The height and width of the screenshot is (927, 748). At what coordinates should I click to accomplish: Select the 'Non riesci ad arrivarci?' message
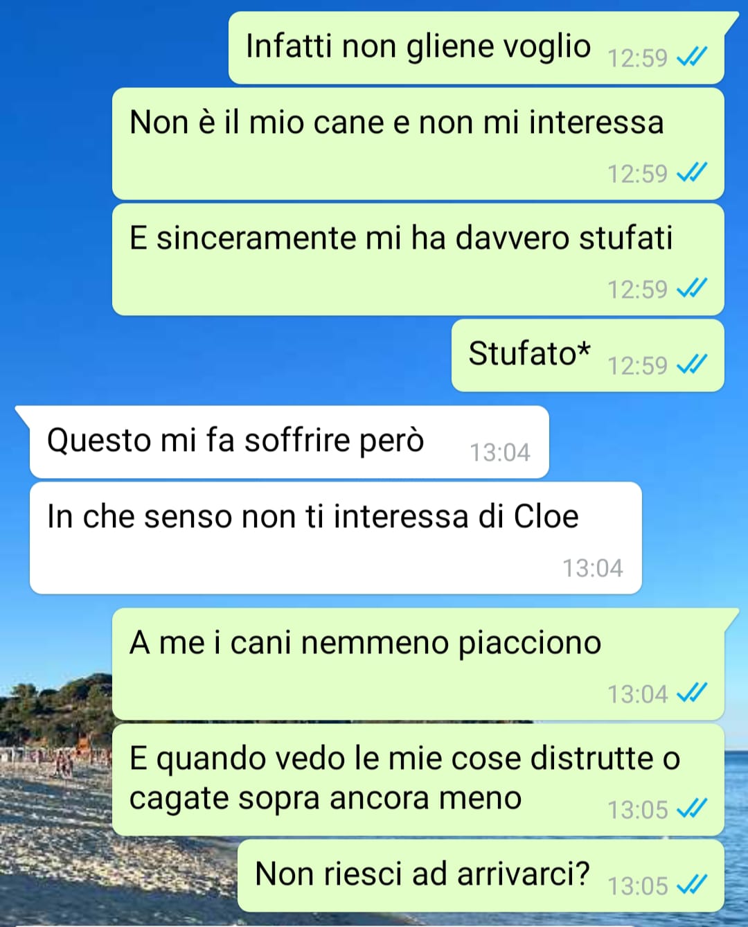point(481,876)
